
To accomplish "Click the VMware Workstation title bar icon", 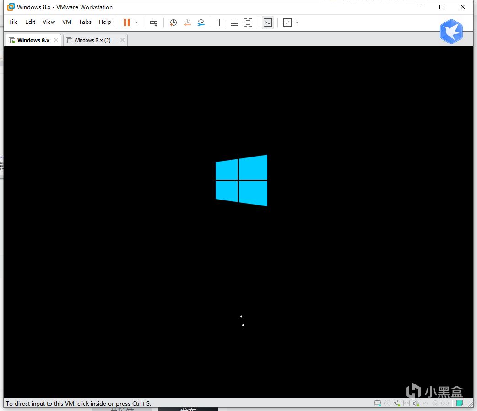I will (11, 7).
